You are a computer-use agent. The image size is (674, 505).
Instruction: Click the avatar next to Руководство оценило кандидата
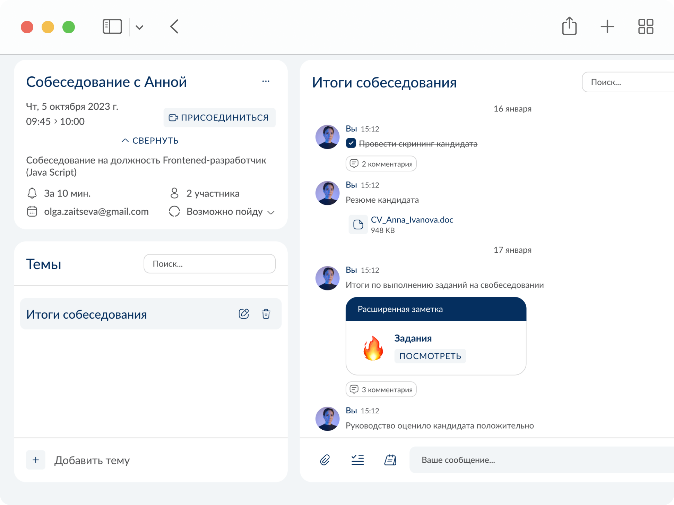pyautogui.click(x=327, y=419)
